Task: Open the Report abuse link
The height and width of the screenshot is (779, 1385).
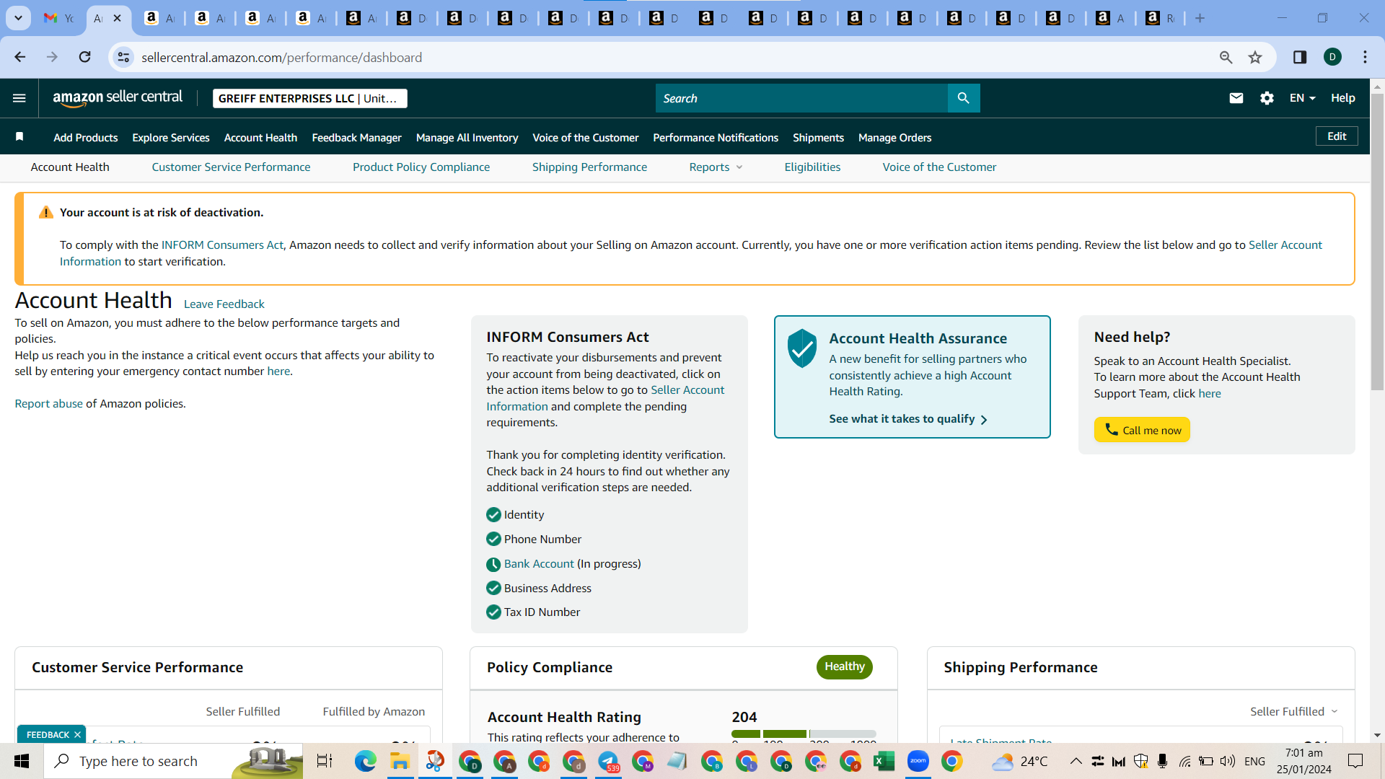Action: coord(49,404)
